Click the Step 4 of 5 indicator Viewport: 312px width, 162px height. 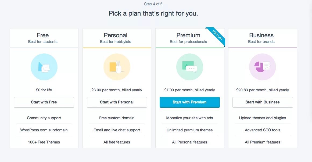point(153,4)
